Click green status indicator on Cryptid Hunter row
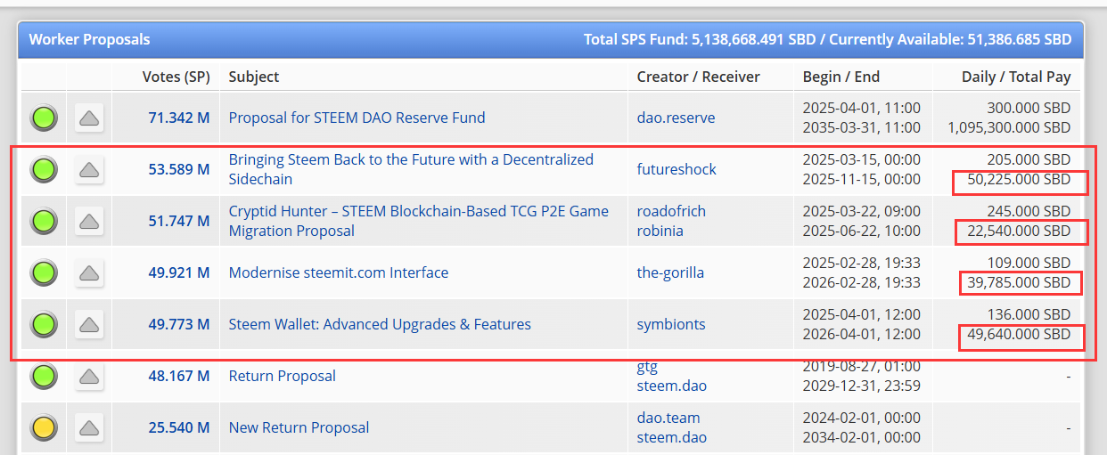 coord(44,221)
